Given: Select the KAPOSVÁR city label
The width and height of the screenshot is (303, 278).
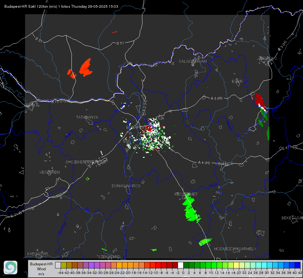Looking at the screenshot, I should (x=37, y=254).
